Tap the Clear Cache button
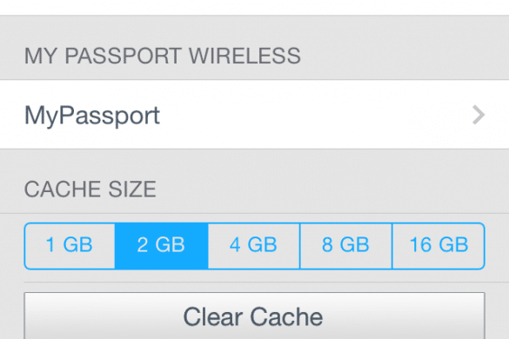509x339 pixels. pos(254,316)
